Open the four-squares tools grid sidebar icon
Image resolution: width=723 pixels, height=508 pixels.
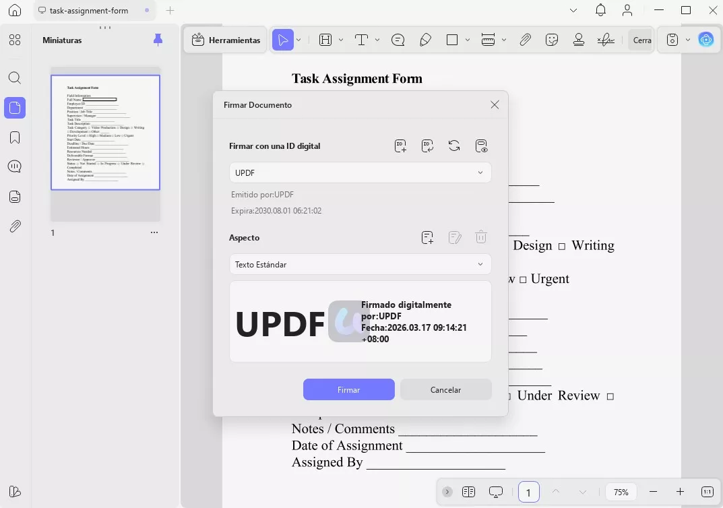pyautogui.click(x=15, y=40)
